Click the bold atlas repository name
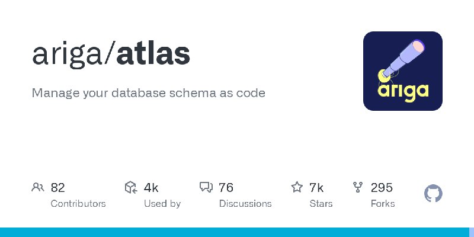 click(153, 55)
